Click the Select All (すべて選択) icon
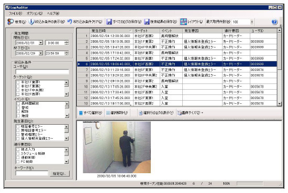The height and width of the screenshot is (193, 288). tap(81, 113)
